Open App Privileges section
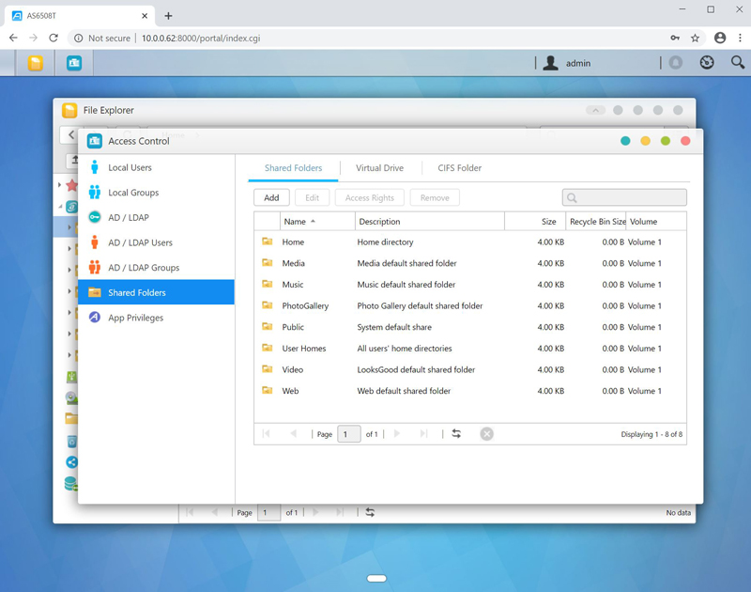The height and width of the screenshot is (592, 751). 135,318
